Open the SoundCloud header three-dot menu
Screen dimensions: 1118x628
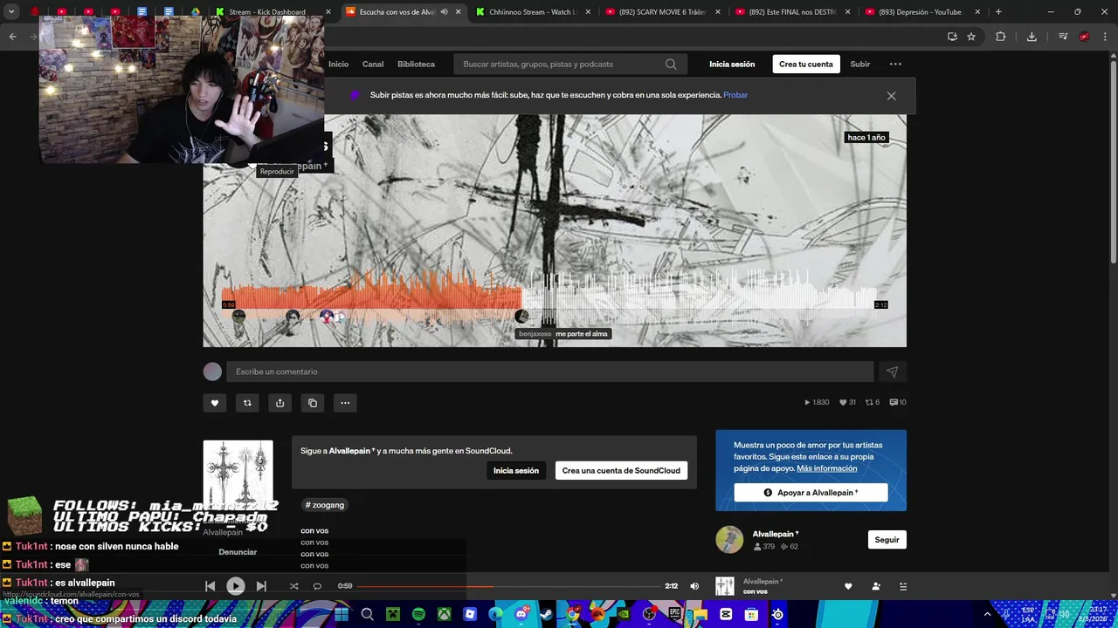[x=895, y=64]
